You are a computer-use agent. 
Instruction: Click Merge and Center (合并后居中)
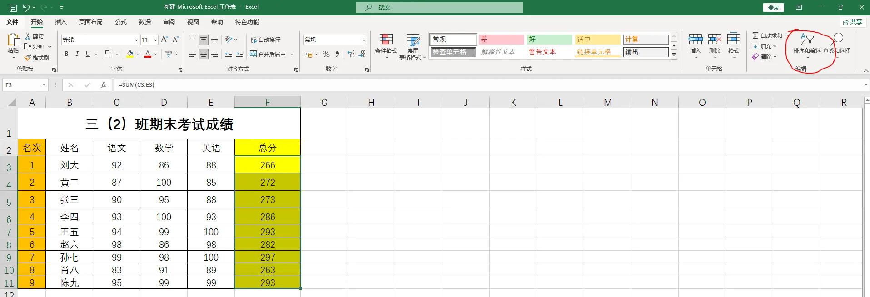(x=268, y=54)
